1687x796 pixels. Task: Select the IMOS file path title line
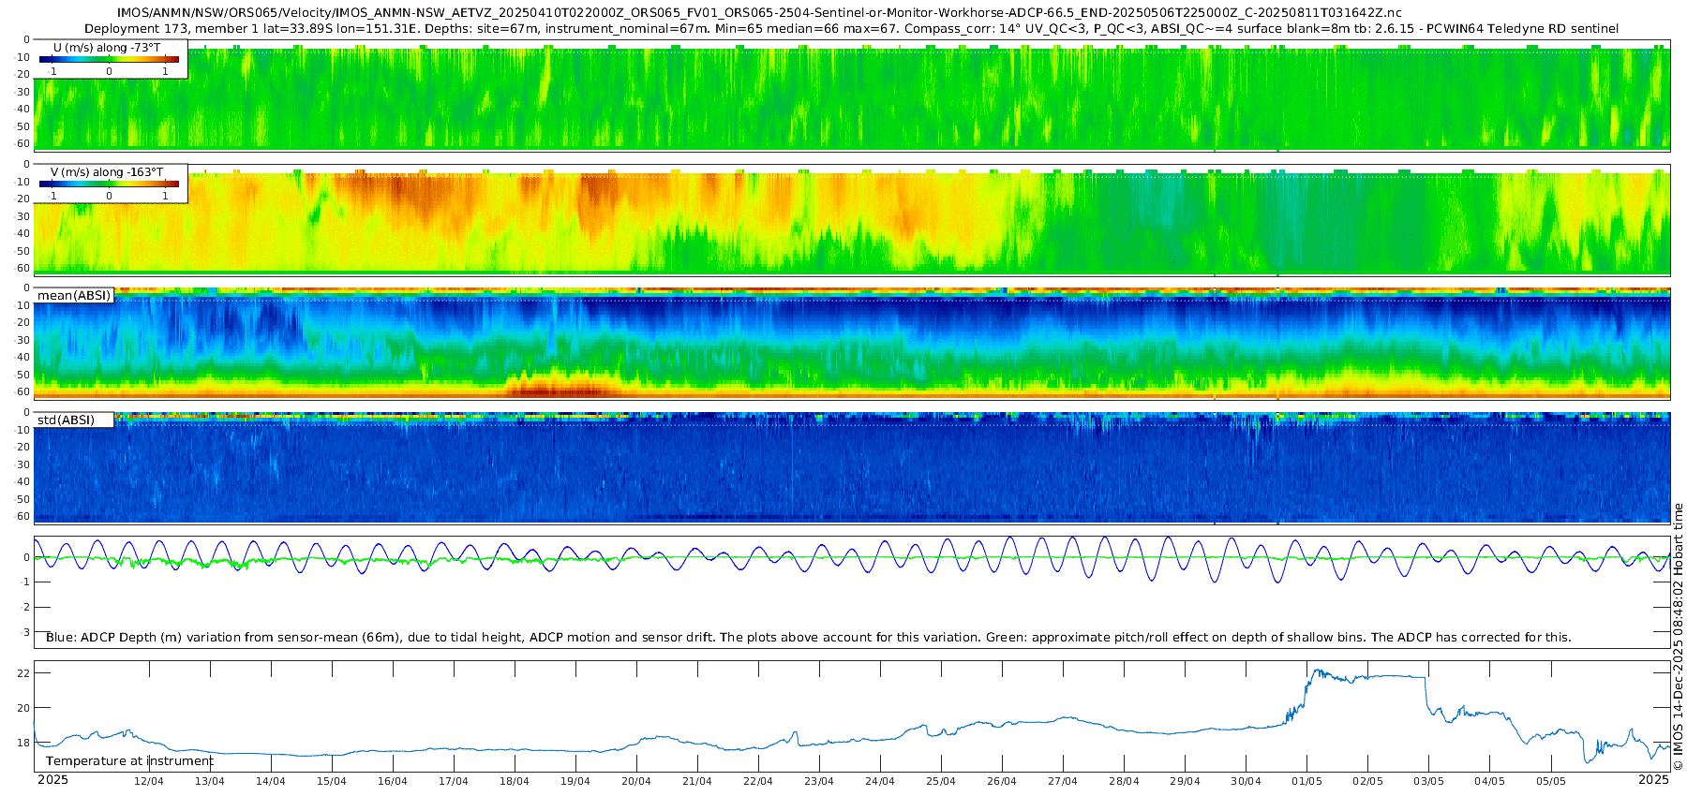[x=759, y=13]
